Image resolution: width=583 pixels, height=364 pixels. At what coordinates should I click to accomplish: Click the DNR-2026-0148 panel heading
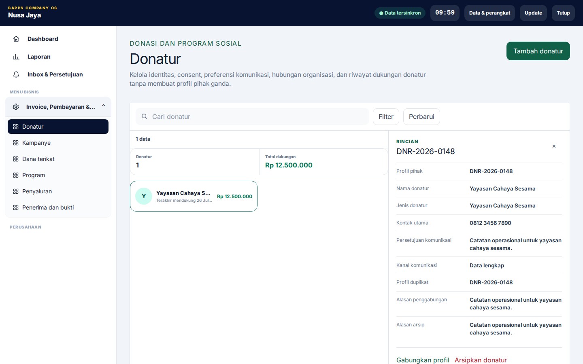(x=426, y=151)
